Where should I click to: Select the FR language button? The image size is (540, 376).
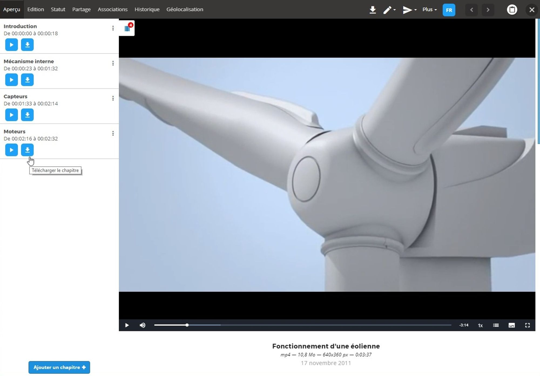[449, 10]
